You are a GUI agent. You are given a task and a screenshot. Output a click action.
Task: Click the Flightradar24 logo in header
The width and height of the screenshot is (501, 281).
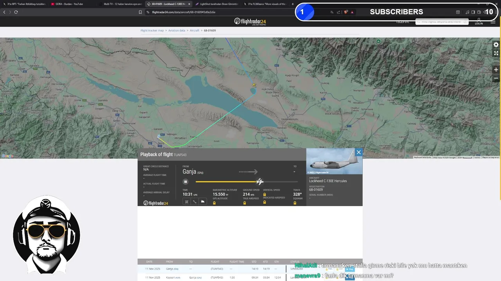(x=250, y=21)
